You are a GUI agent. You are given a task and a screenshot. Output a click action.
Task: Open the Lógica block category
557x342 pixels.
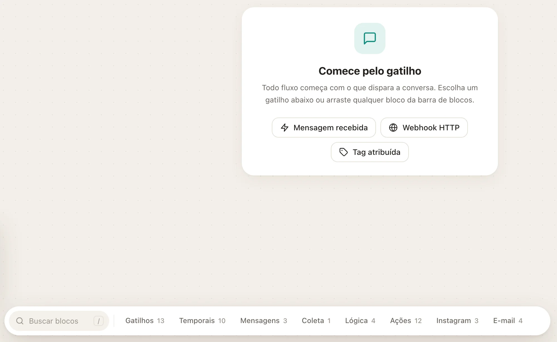tap(360, 321)
